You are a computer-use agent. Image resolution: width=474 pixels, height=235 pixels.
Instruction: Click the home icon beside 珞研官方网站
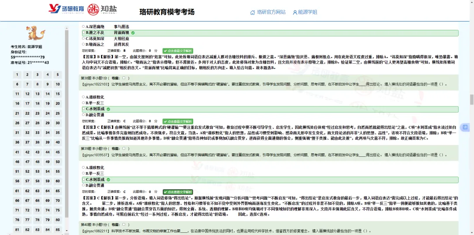[x=252, y=12]
